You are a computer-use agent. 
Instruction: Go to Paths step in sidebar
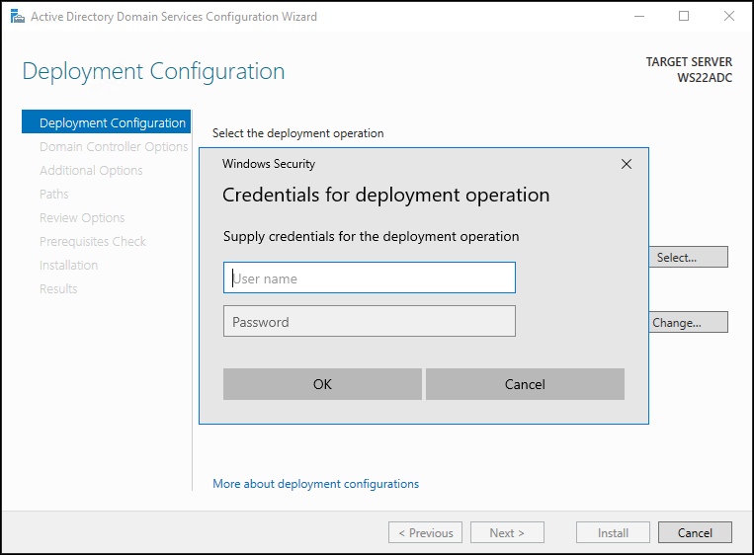tap(53, 195)
